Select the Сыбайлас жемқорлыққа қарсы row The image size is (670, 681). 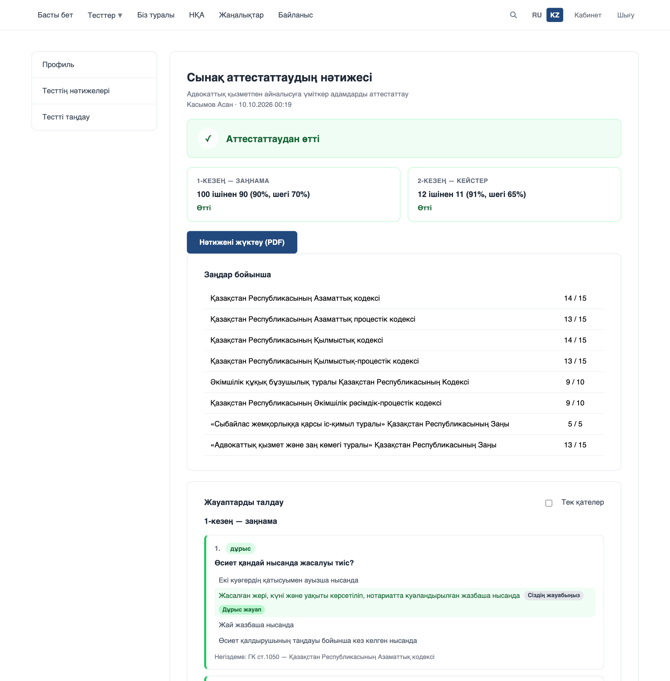coord(404,424)
